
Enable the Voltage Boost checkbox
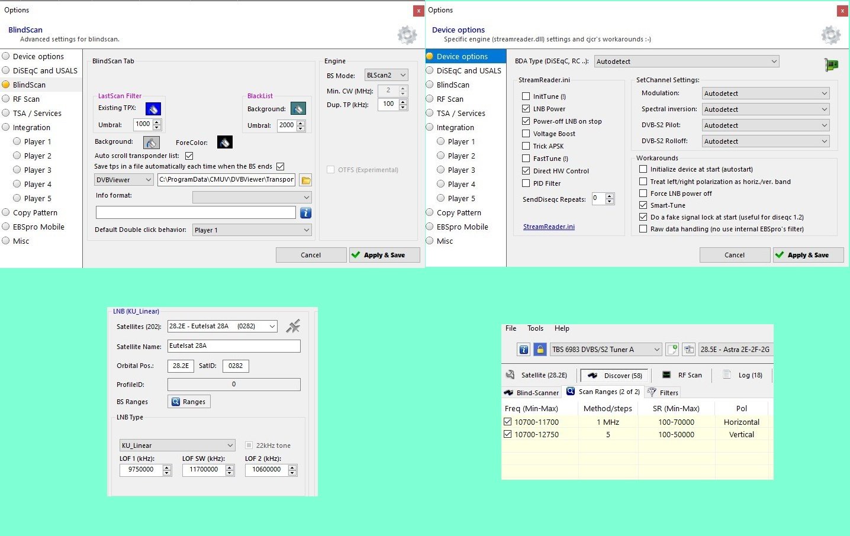click(526, 134)
